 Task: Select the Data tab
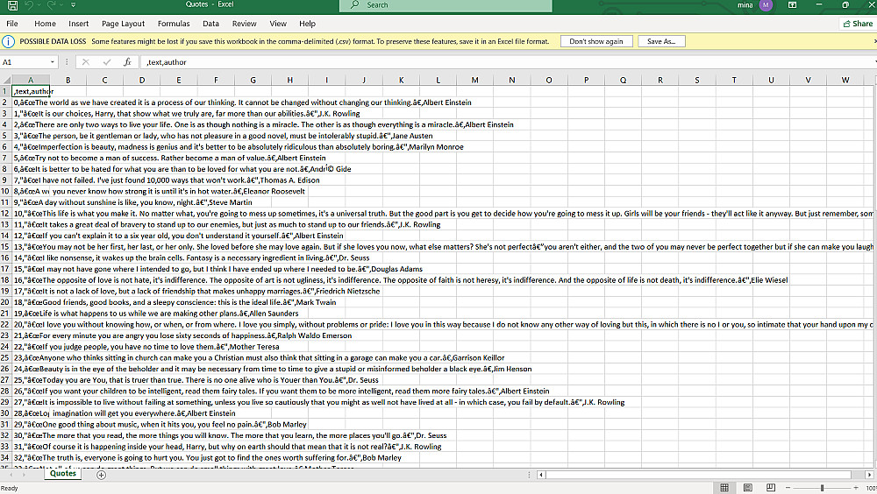point(210,24)
